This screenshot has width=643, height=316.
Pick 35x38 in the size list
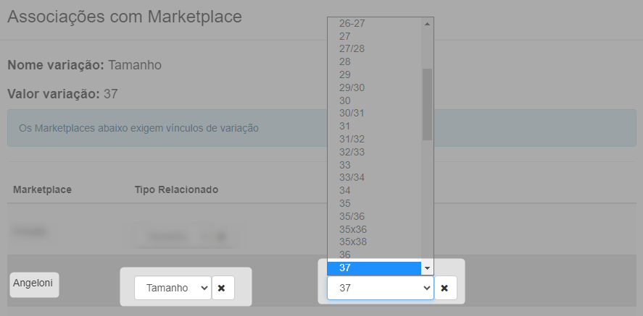[373, 242]
